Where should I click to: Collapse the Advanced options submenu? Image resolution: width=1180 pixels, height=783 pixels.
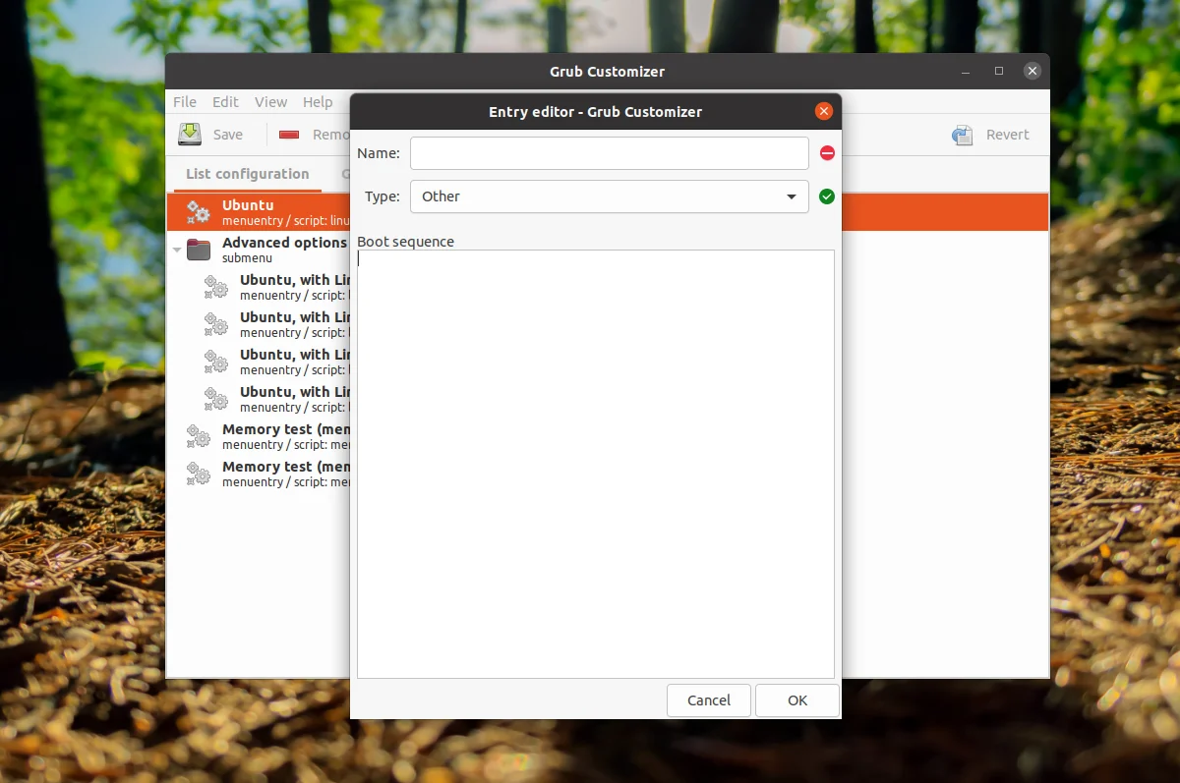point(177,250)
